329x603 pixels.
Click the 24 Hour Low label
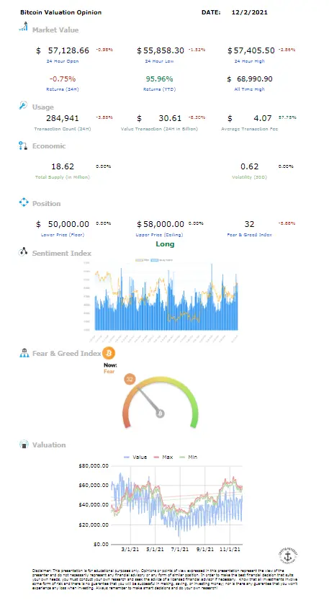(x=159, y=61)
